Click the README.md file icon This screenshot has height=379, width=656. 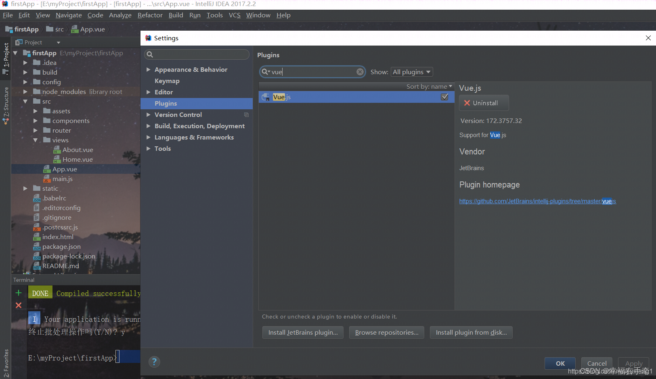tap(37, 266)
